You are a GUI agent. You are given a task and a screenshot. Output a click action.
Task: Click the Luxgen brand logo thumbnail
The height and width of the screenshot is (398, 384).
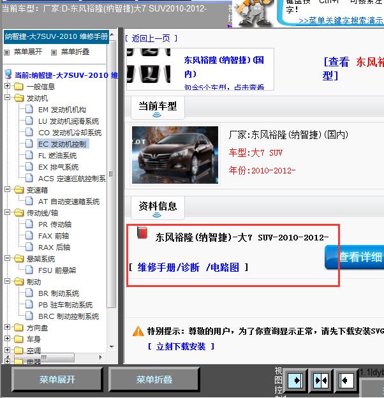[x=149, y=66]
